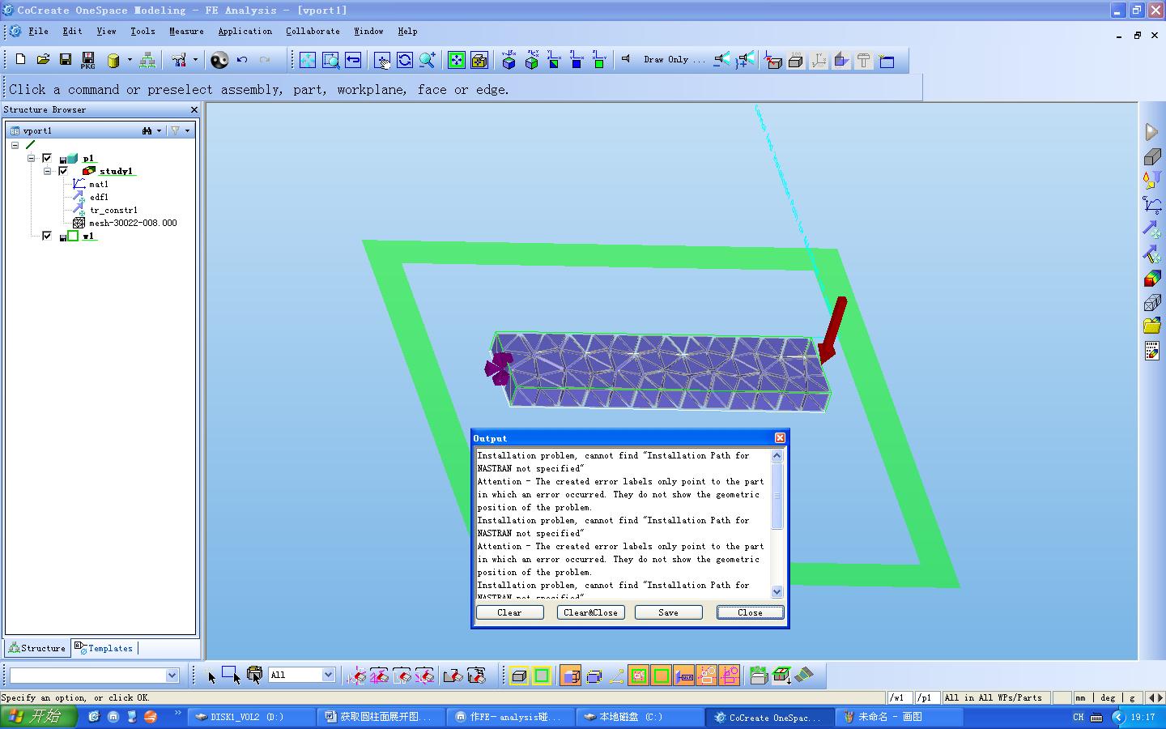This screenshot has height=729, width=1166.
Task: Click the Draw Only ... button
Action: (674, 60)
